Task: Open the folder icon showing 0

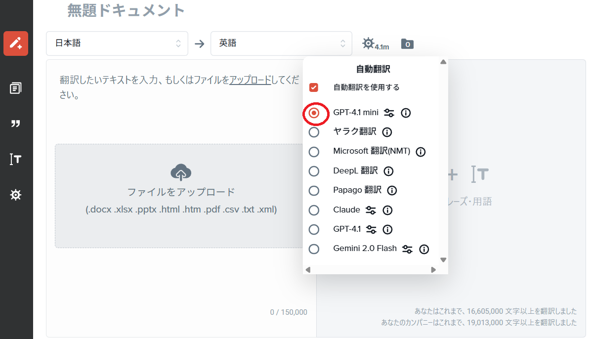Action: pos(407,44)
